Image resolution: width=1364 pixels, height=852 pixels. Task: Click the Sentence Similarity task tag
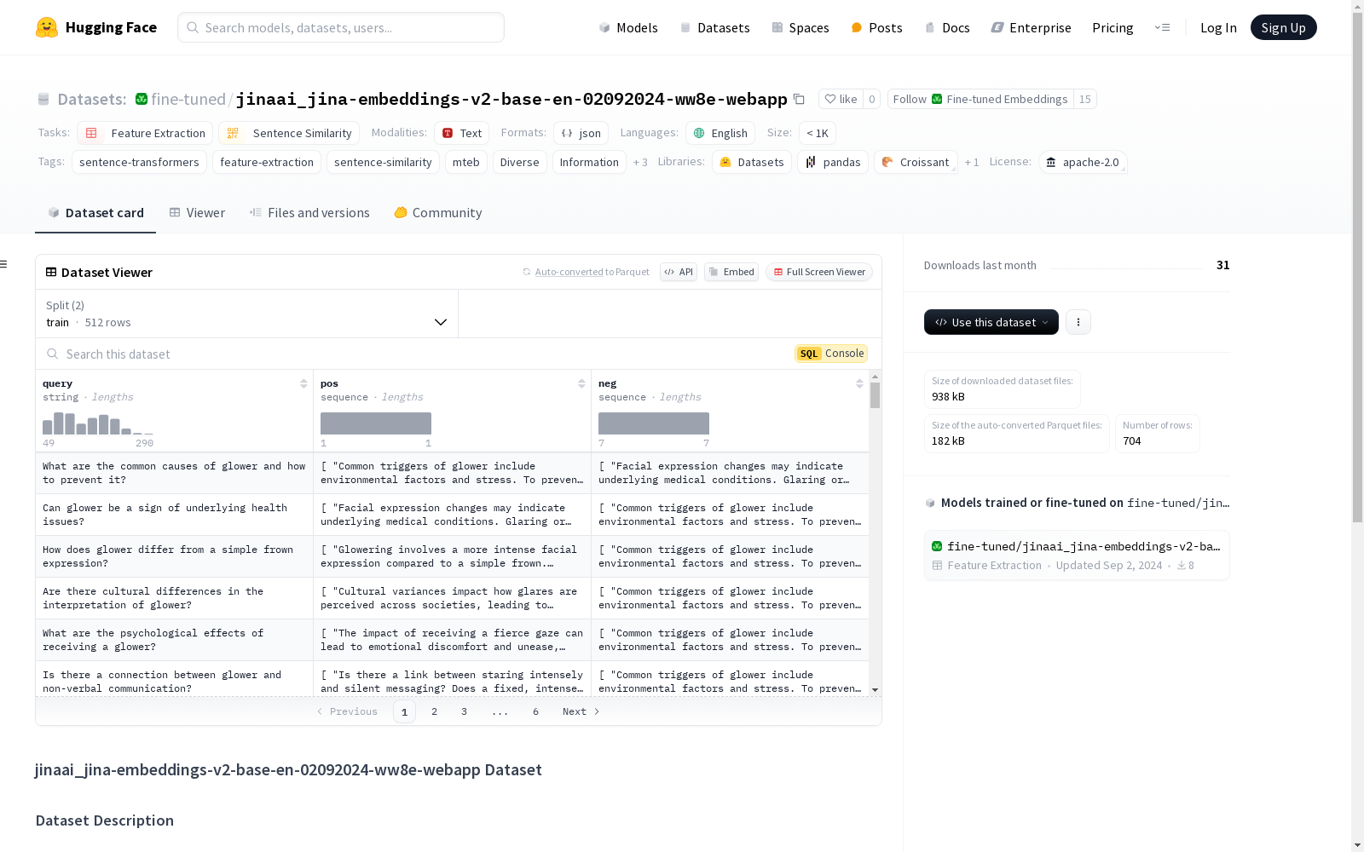coord(289,133)
